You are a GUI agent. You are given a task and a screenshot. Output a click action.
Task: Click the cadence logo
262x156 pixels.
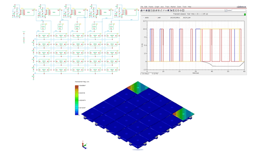(x=241, y=7)
